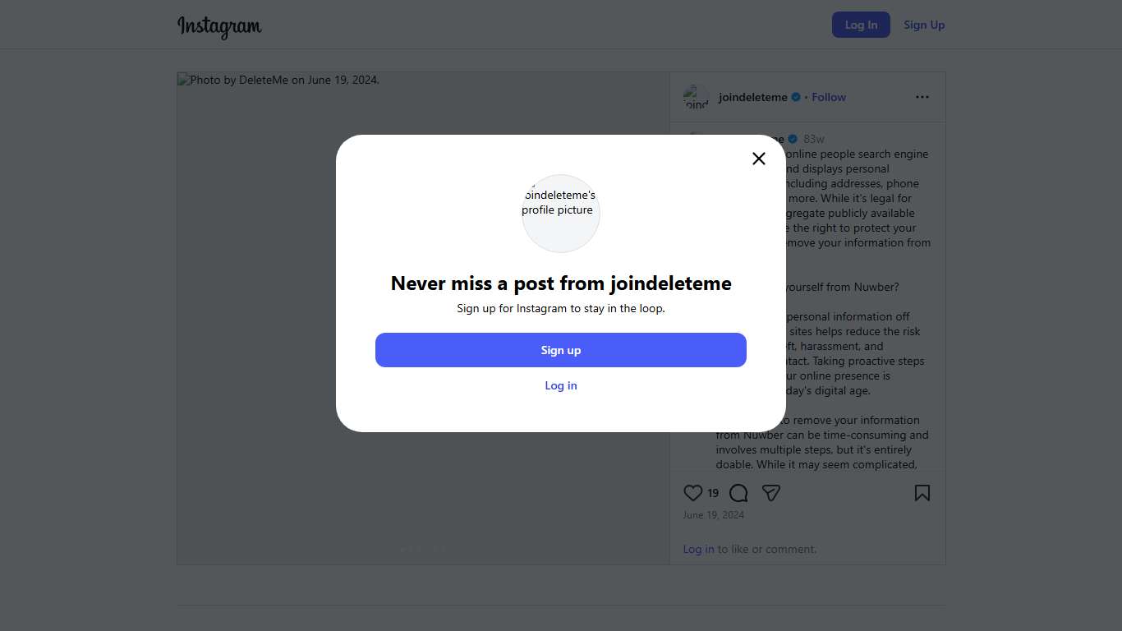The image size is (1122, 631).
Task: Click the Instagram logo in the header
Action: [219, 26]
